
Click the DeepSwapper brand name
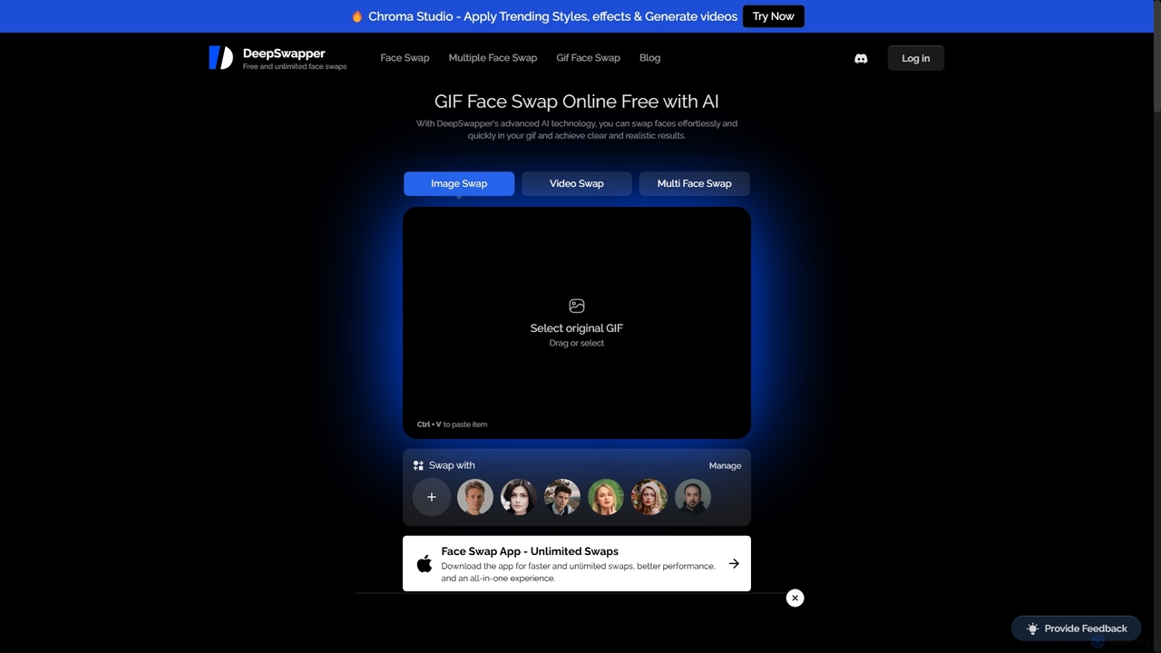coord(284,54)
